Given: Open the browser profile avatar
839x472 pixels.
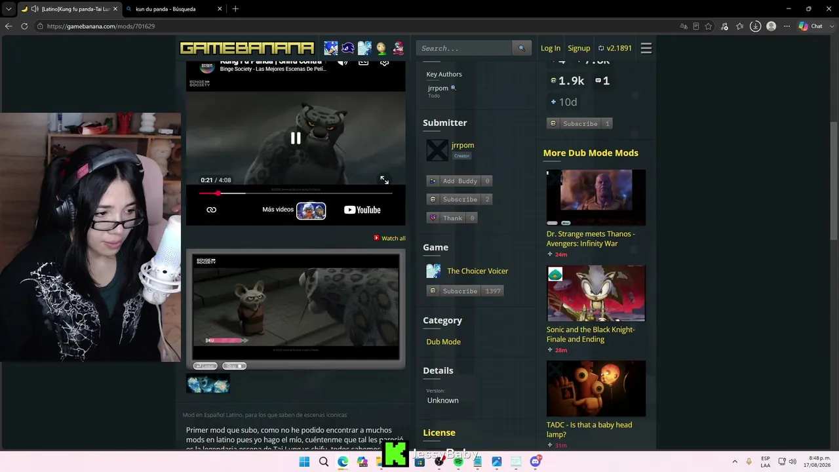Looking at the screenshot, I should click(771, 26).
